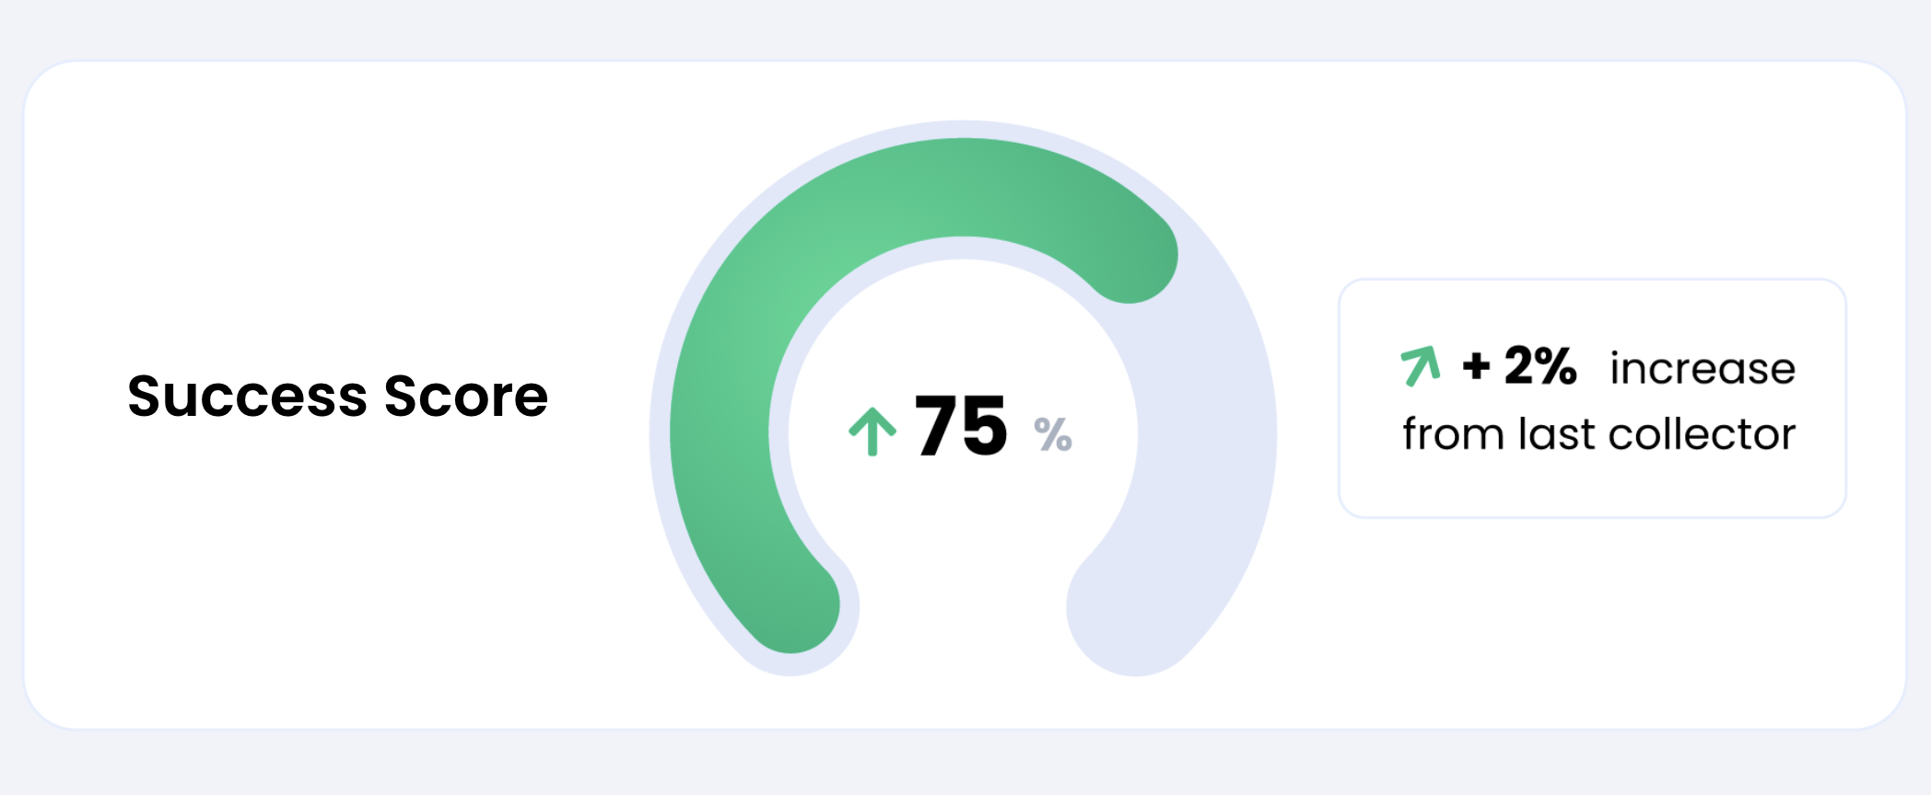Image resolution: width=1931 pixels, height=795 pixels.
Task: Click the green diagonal arrow icon
Action: [1421, 365]
